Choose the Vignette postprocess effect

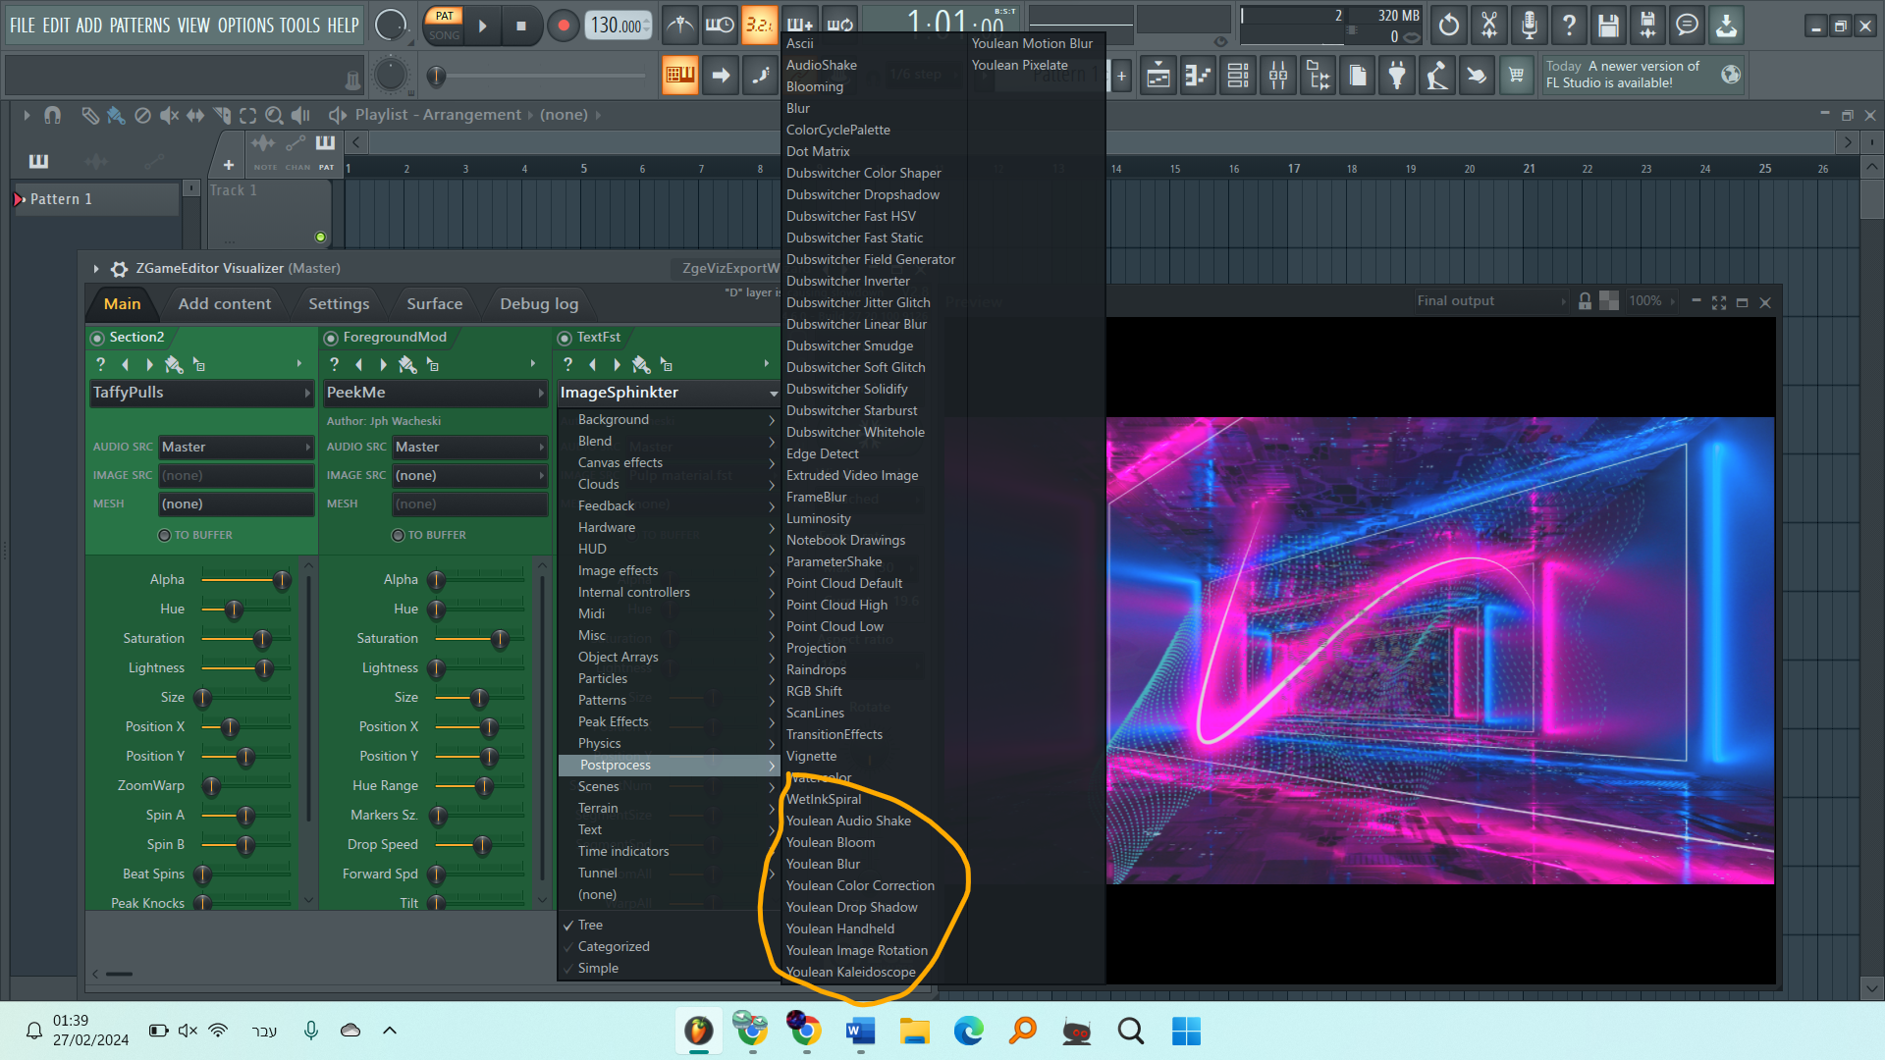(811, 757)
